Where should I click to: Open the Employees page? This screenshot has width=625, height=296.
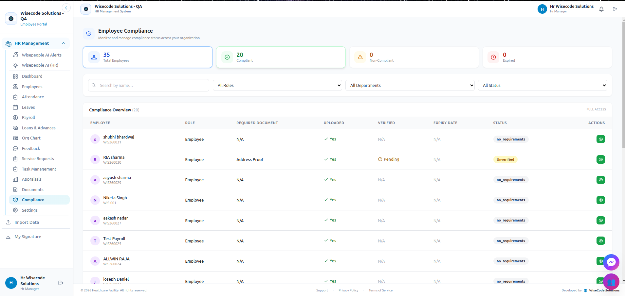click(x=39, y=87)
